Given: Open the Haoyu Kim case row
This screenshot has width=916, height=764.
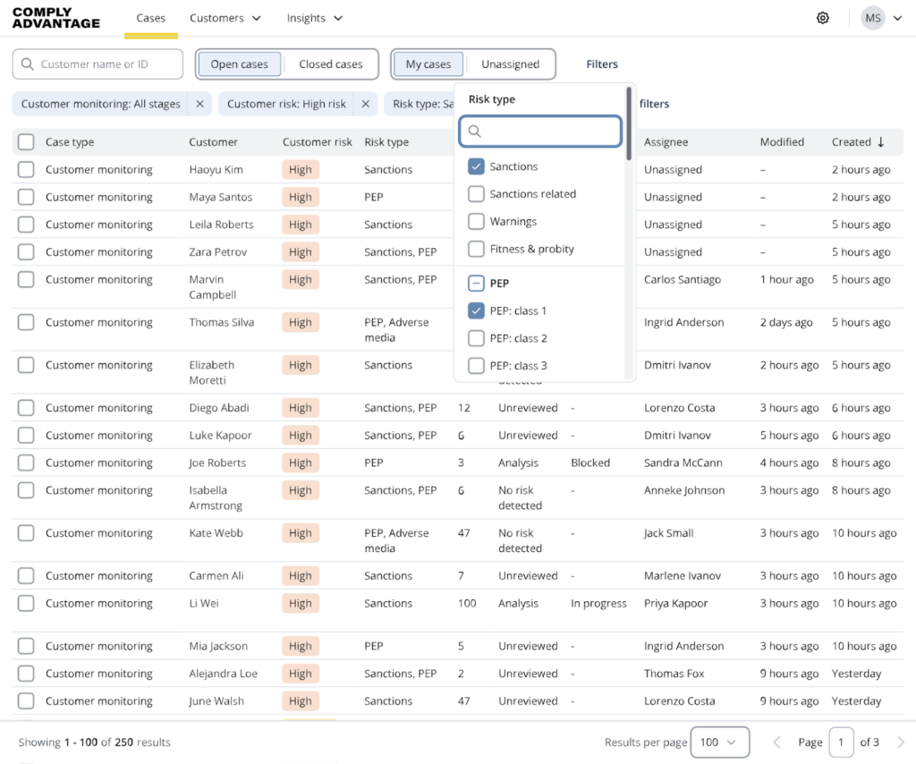Looking at the screenshot, I should [216, 169].
